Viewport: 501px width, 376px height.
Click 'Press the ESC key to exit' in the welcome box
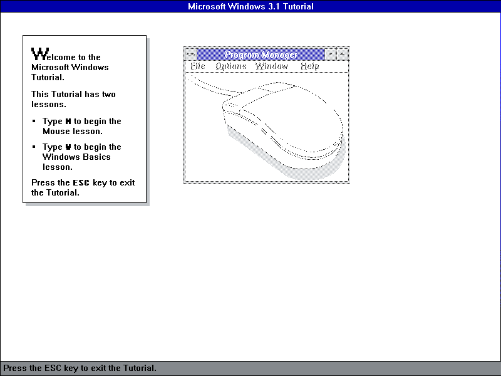point(83,187)
